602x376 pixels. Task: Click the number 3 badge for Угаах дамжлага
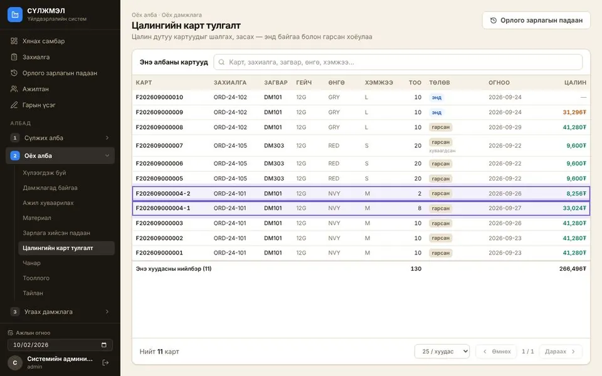[x=15, y=311]
